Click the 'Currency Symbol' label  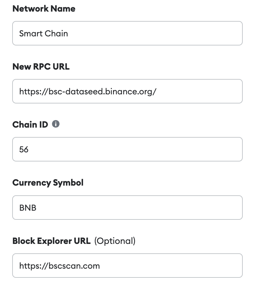tap(48, 183)
